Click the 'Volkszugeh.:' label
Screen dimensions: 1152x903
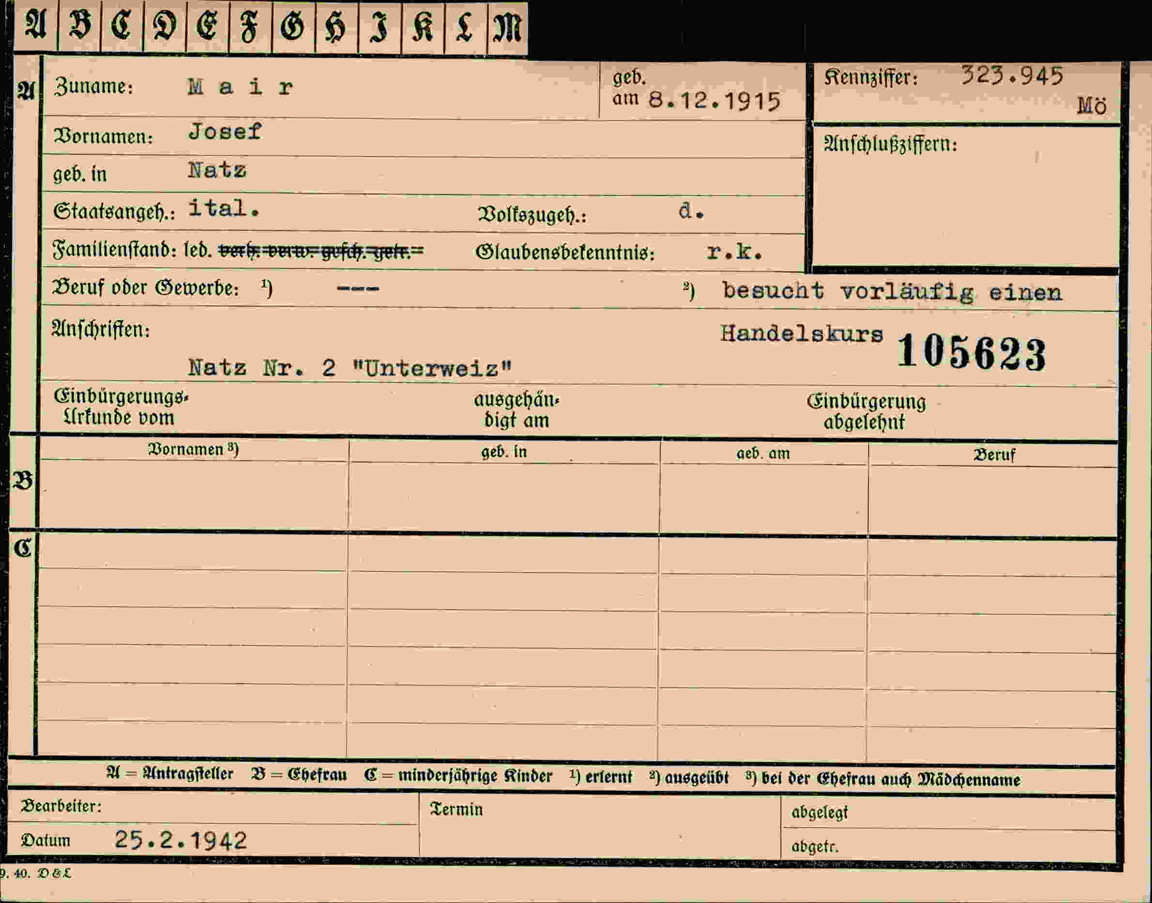coord(532,215)
